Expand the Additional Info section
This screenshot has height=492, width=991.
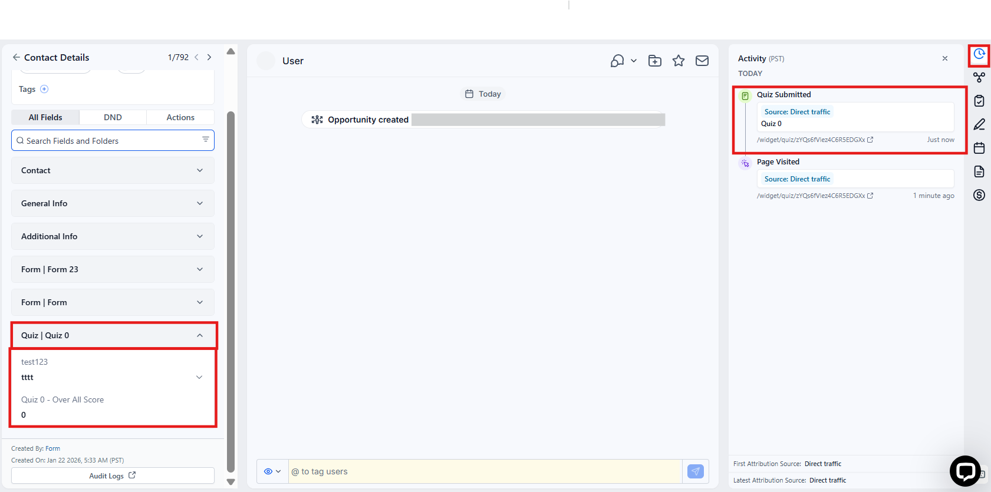(x=113, y=236)
